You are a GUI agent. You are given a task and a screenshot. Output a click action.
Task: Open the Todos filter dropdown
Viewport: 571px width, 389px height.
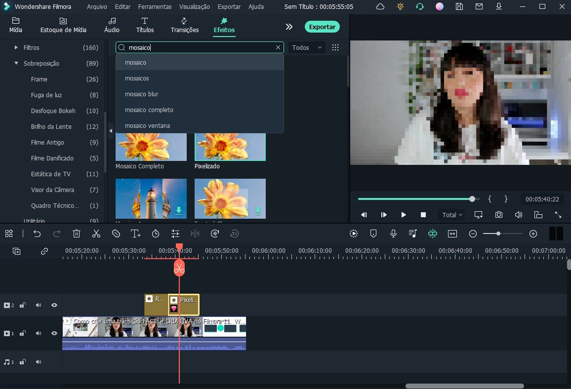(307, 48)
